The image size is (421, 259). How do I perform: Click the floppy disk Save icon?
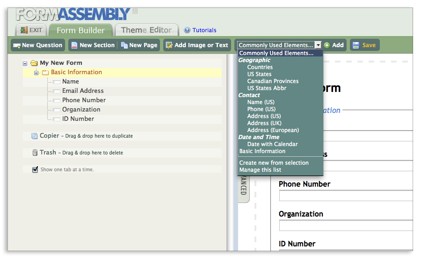356,45
